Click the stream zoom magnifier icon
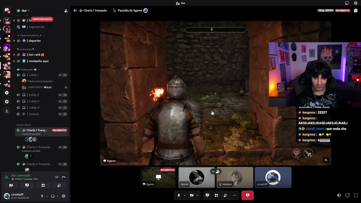 (x=326, y=160)
